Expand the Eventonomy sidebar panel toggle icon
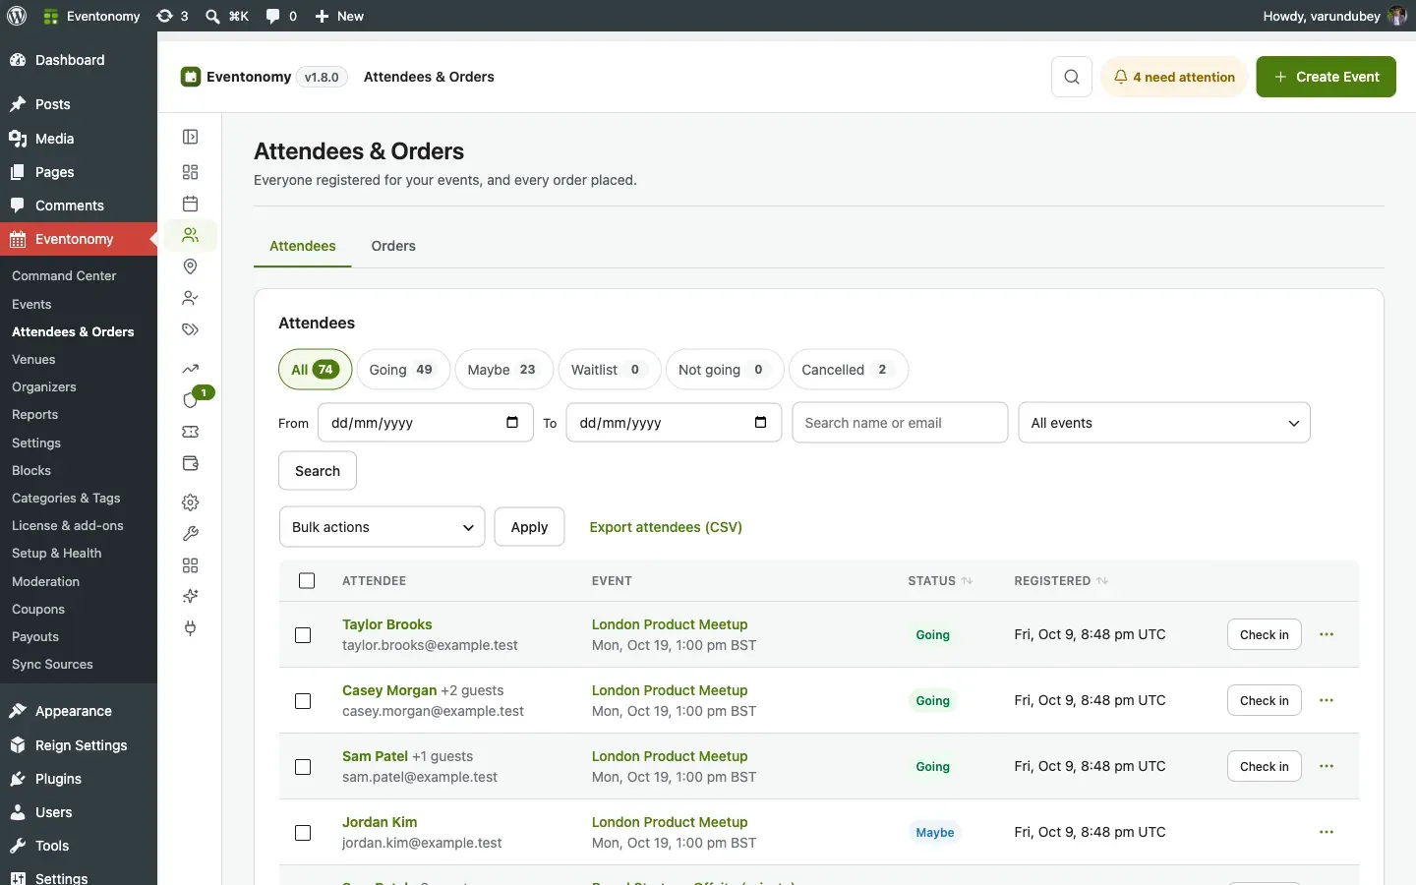This screenshot has height=885, width=1416. 191,137
